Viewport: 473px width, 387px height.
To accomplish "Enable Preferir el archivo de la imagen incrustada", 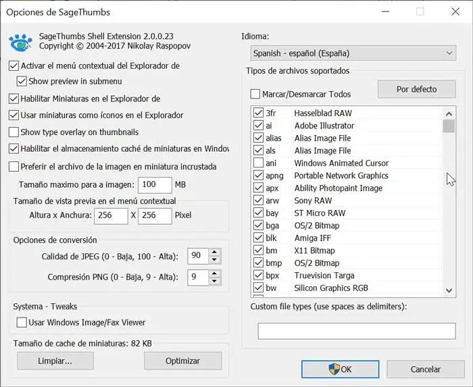I will [14, 166].
